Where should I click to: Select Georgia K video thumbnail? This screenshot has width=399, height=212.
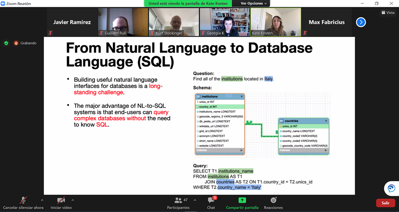[x=225, y=22]
